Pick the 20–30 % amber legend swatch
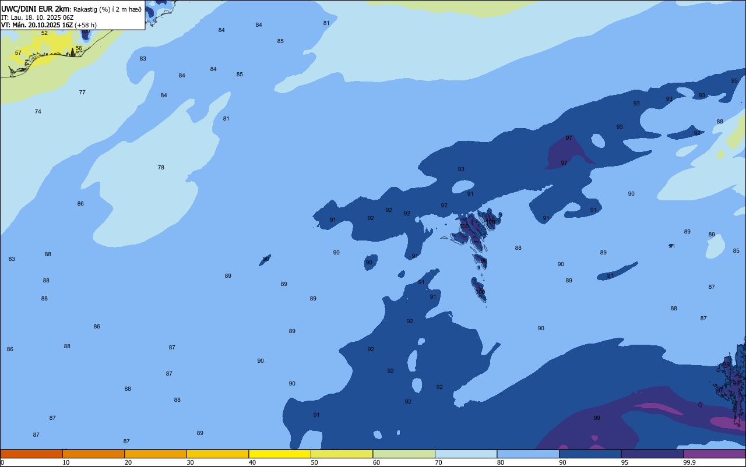746x467 pixels. coord(156,454)
